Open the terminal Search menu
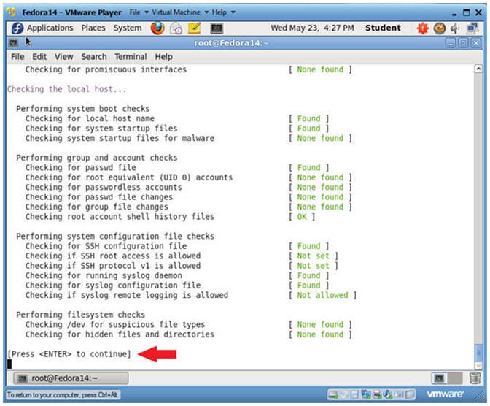This screenshot has height=406, width=490. tap(94, 57)
